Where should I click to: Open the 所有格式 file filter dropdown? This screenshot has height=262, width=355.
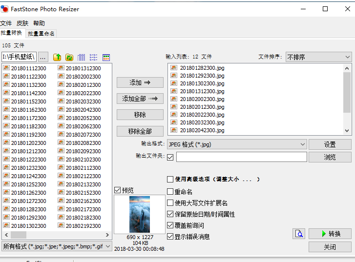coord(57,246)
